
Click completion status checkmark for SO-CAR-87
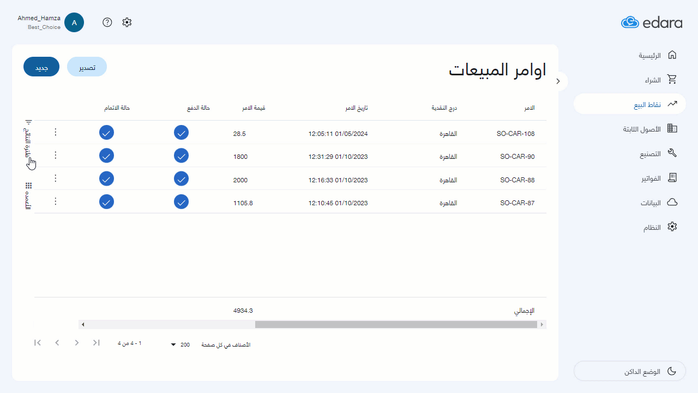pos(107,201)
